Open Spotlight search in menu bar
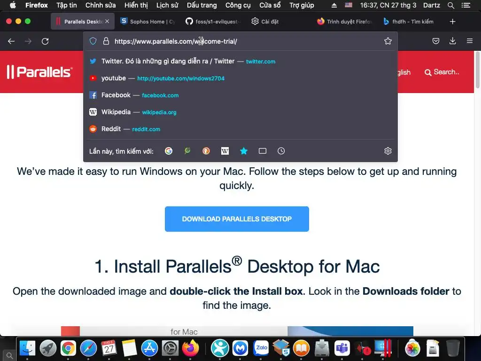This screenshot has height=361, width=481. tap(450, 5)
